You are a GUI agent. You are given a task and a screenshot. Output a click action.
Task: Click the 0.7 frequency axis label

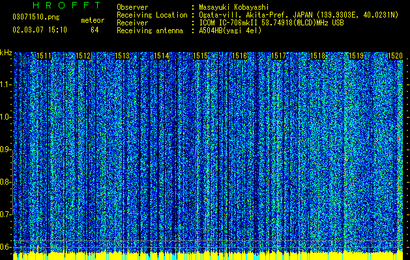tap(5, 214)
